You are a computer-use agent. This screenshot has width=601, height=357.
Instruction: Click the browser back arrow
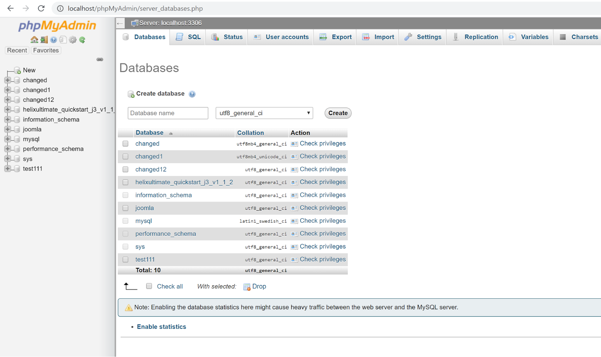[11, 8]
